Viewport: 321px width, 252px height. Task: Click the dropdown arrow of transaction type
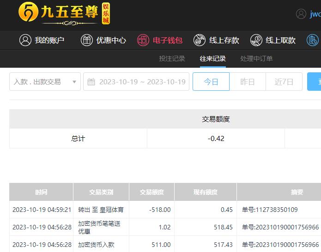pyautogui.click(x=74, y=82)
